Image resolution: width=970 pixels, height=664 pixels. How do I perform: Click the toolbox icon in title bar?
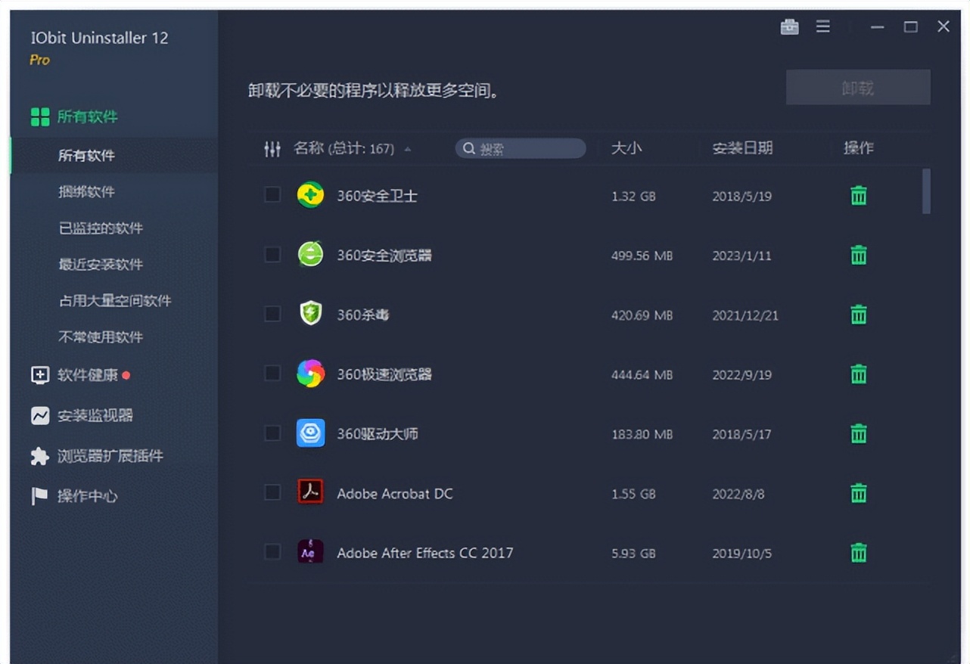coord(789,26)
